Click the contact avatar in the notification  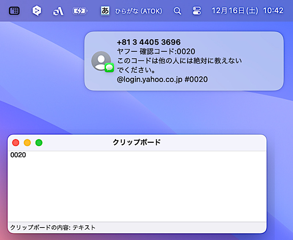pos(101,61)
